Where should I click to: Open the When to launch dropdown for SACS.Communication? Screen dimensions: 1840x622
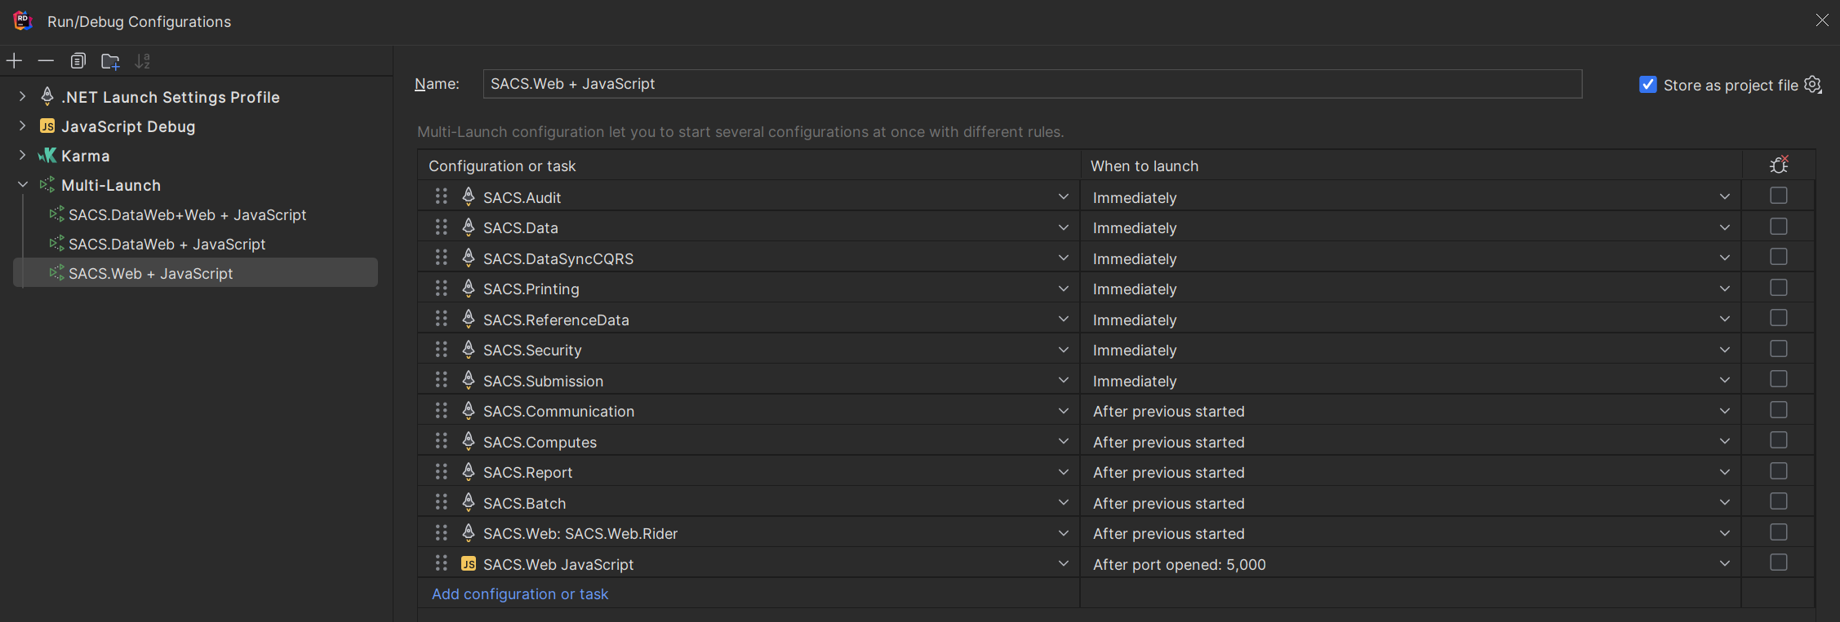1725,411
